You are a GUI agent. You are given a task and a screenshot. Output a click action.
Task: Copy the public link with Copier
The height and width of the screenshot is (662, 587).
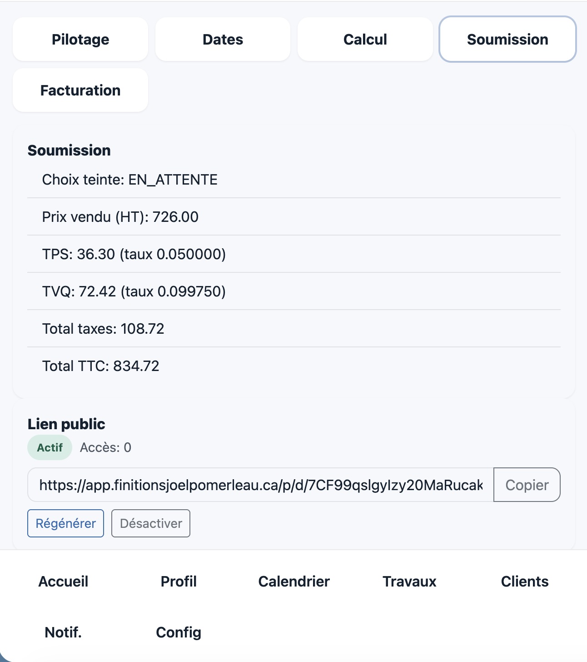pyautogui.click(x=527, y=485)
